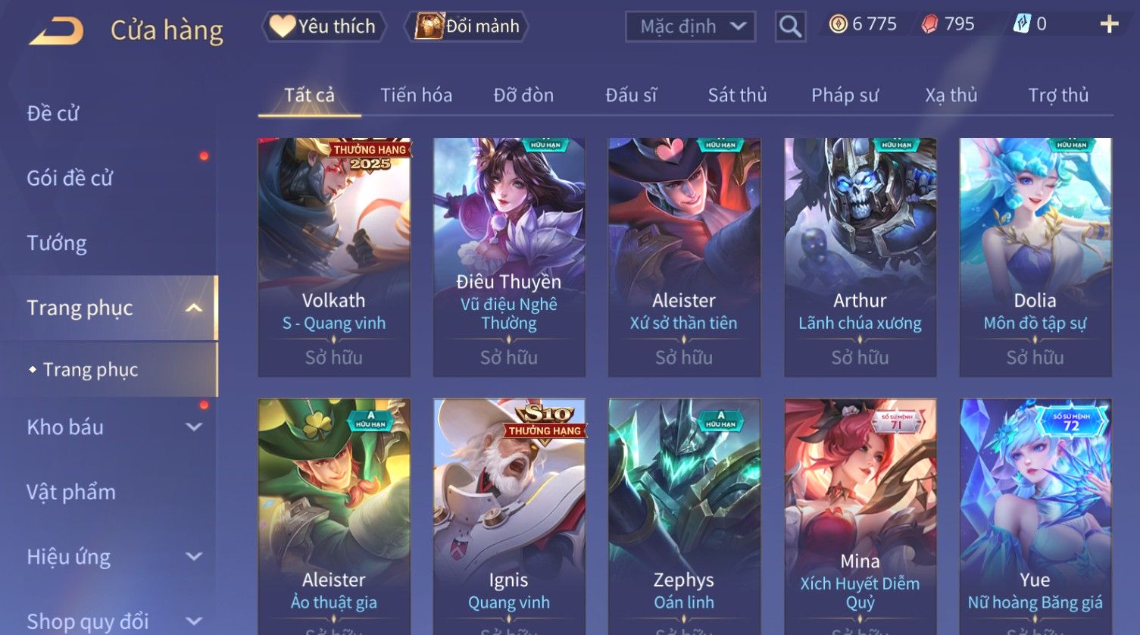Tap the plus icon to add currency
Screen dimensions: 1140x635
[x=1109, y=25]
